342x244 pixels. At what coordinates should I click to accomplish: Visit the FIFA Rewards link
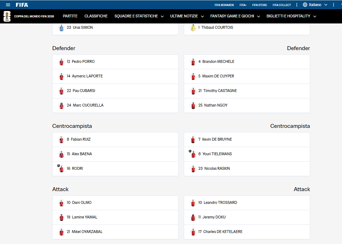224,5
